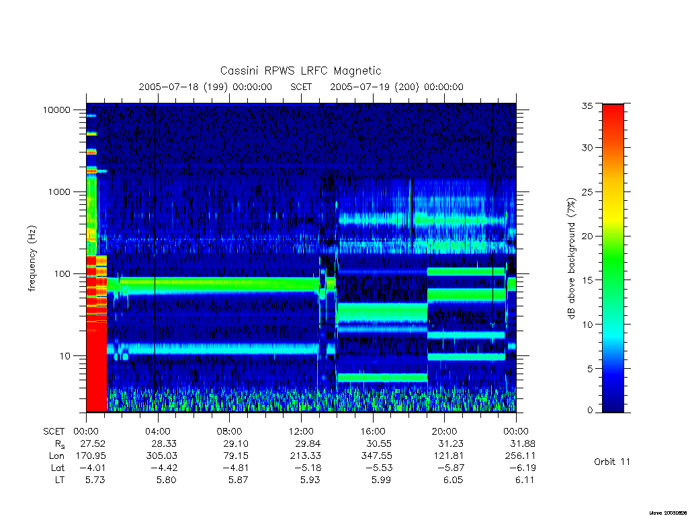Screen dimensions: 688x516
Task: Click the Rs value 29.84
Action: tap(308, 443)
